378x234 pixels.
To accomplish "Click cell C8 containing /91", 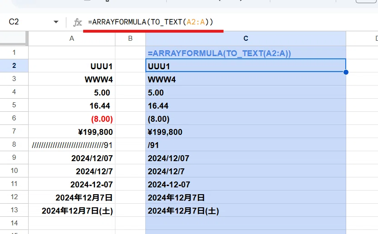I will click(246, 145).
